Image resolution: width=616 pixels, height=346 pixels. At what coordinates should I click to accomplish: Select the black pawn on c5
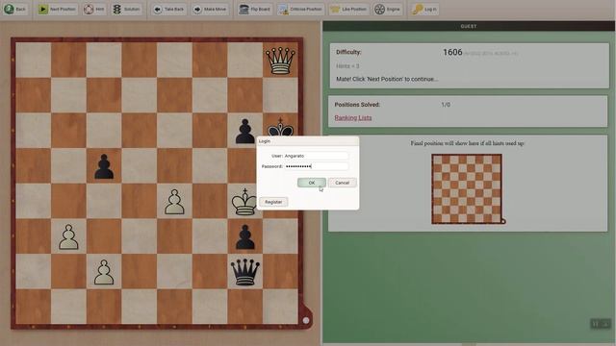(x=104, y=166)
